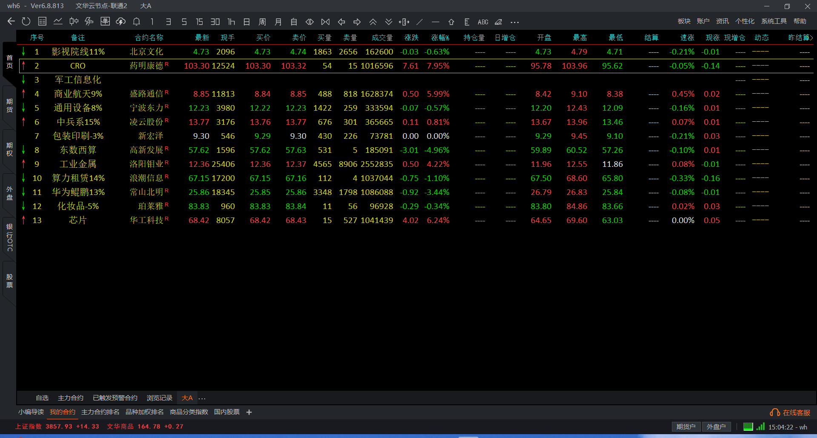Select the monthly (月) period button

point(278,22)
